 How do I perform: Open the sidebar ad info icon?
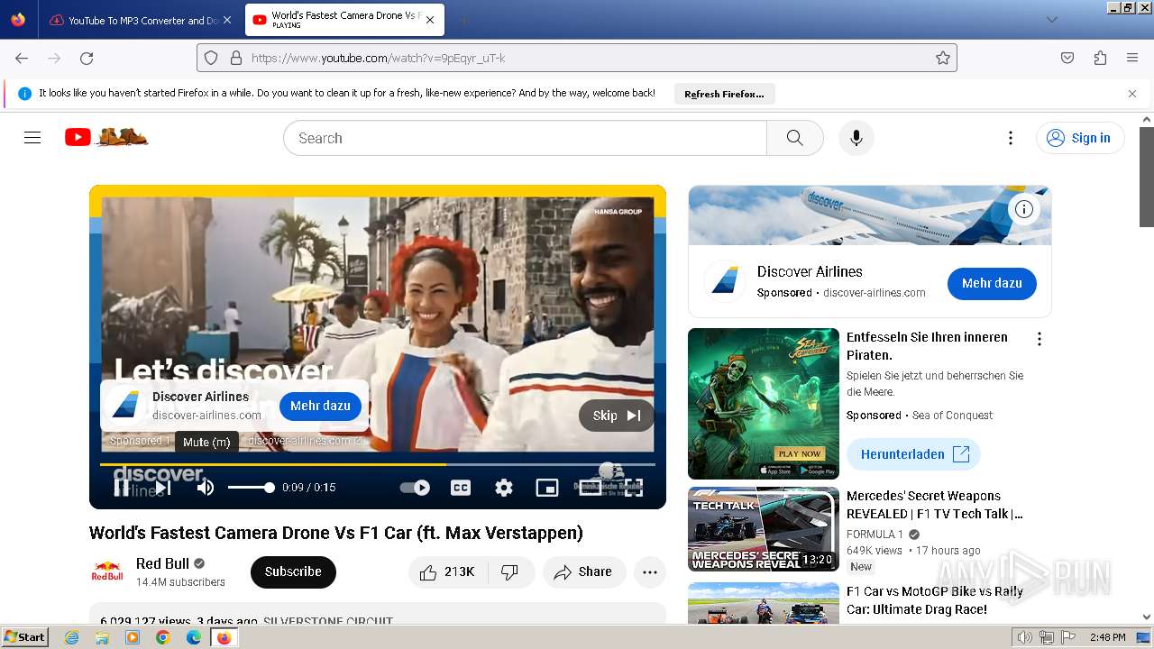coord(1024,209)
